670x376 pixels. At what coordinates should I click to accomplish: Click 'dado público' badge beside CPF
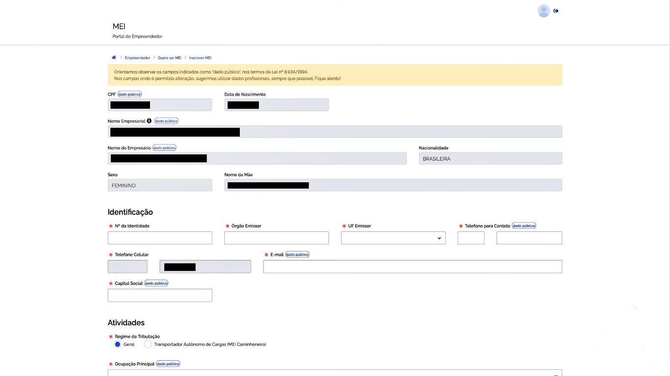point(129,94)
